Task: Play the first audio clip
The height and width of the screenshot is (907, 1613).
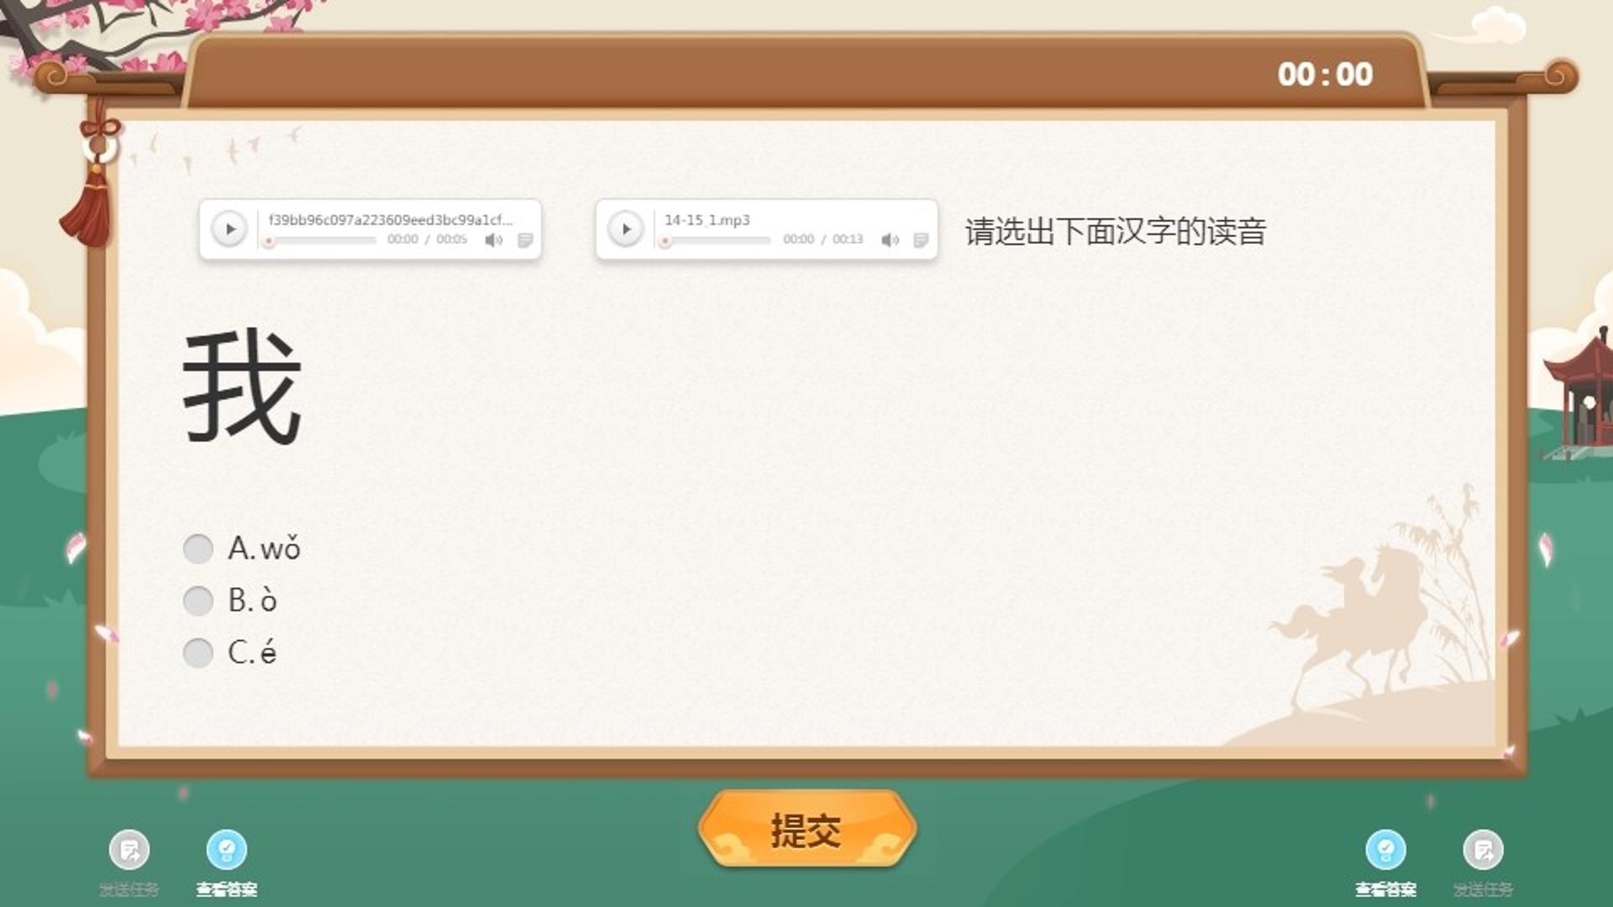Action: [229, 229]
